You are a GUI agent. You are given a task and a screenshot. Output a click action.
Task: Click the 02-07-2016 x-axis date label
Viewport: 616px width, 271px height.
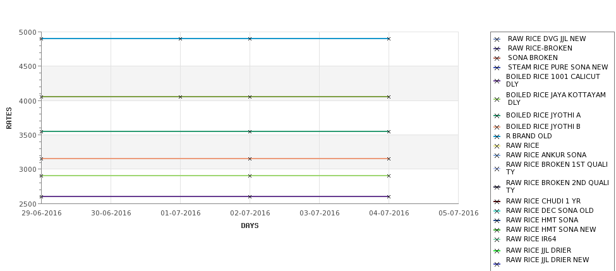click(250, 214)
